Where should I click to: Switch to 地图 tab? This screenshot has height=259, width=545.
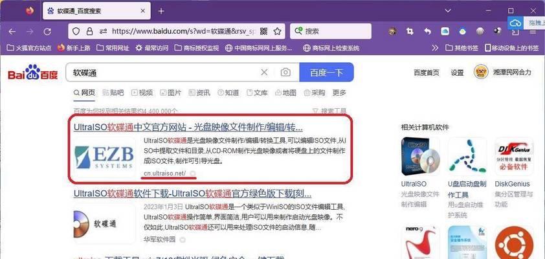click(x=285, y=93)
